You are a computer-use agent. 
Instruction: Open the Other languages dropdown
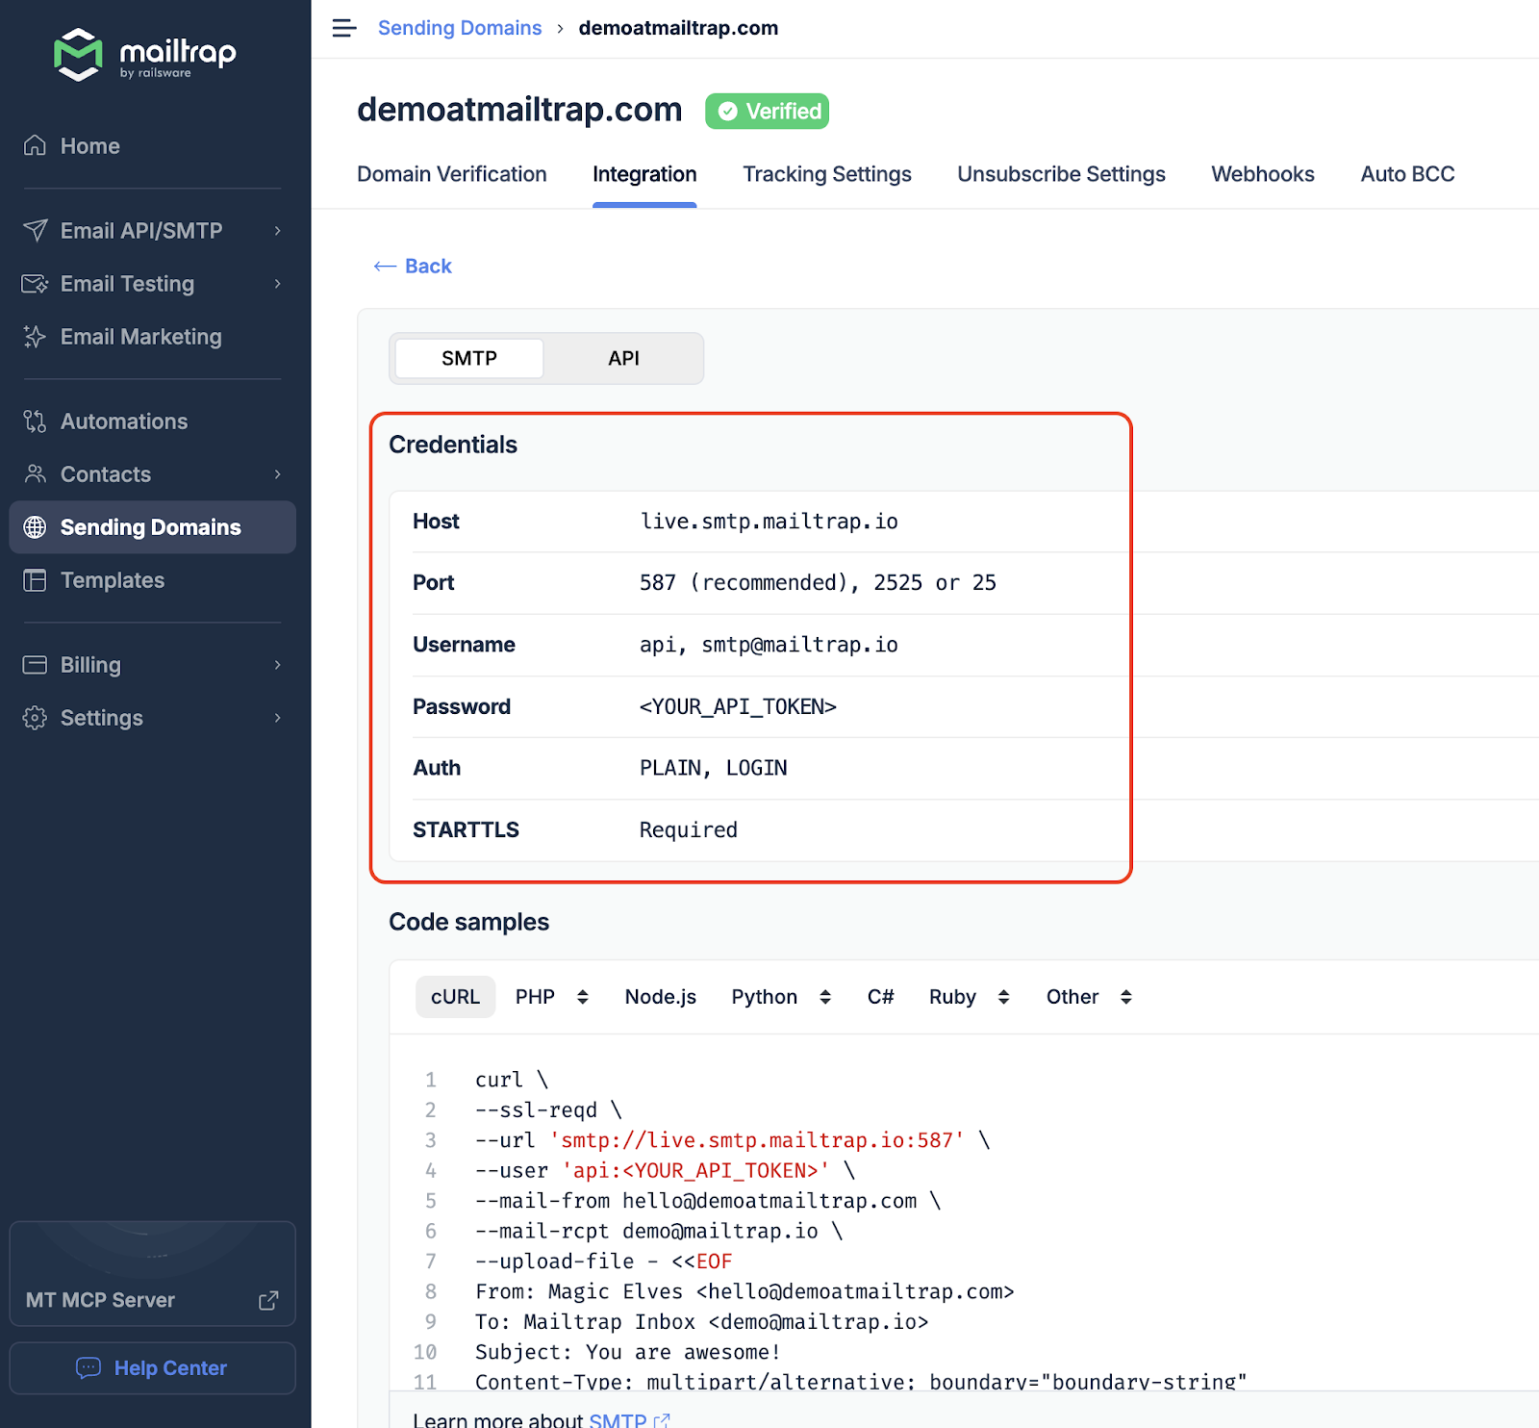click(1088, 997)
